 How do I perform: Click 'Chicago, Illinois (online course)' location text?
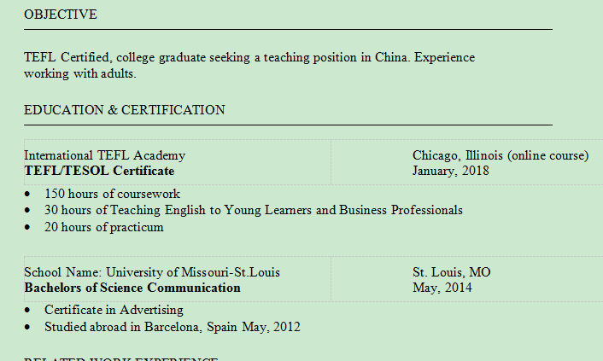click(x=501, y=155)
